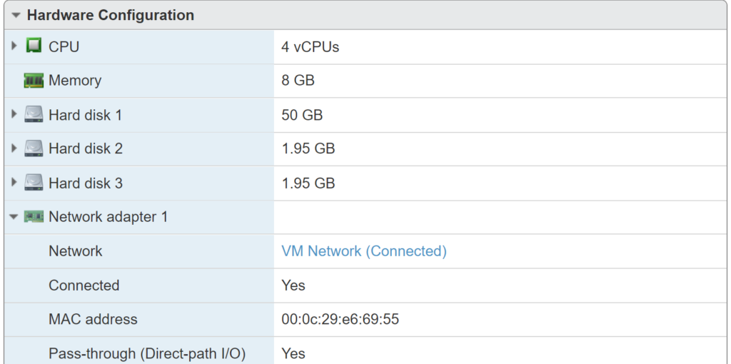Collapse Network adapter 1 details
Screen dimensions: 731x364
pos(14,217)
